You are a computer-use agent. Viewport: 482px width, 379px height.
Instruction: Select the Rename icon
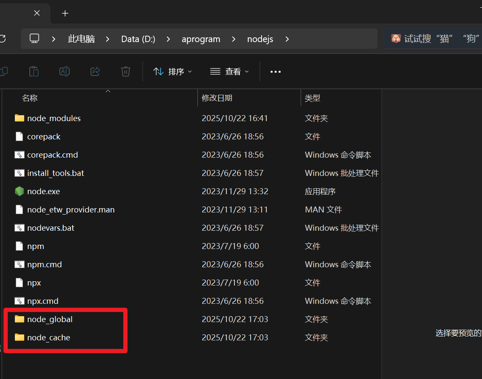tap(65, 71)
